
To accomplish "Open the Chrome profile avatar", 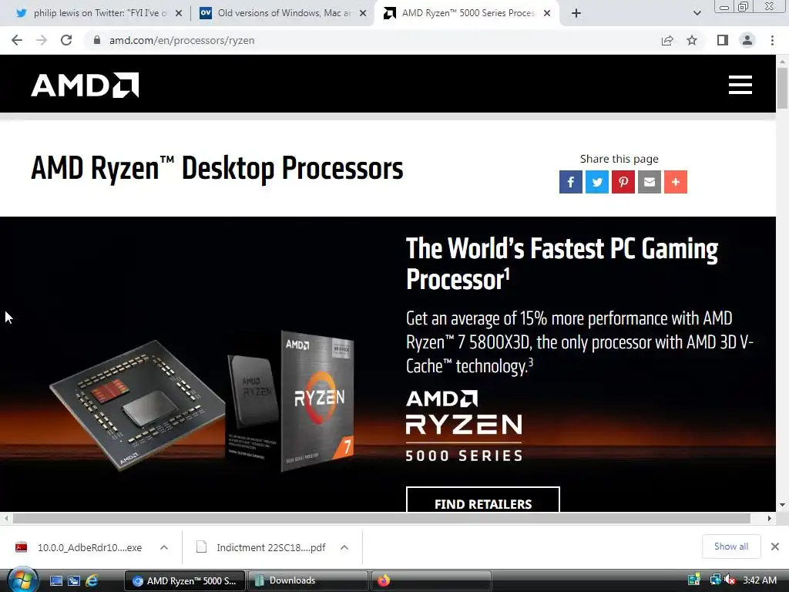I will pyautogui.click(x=747, y=40).
